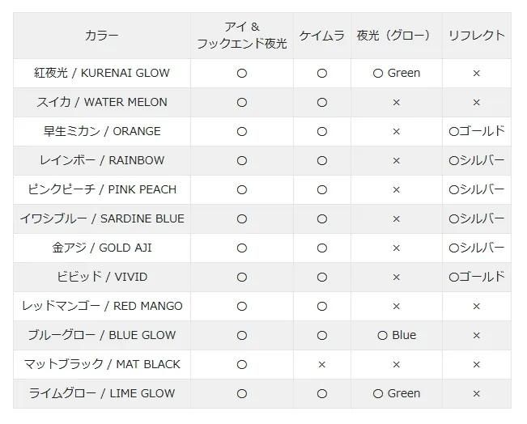The image size is (527, 424).
Task: Click the スイカ / WATER MELON cell
Action: (102, 102)
